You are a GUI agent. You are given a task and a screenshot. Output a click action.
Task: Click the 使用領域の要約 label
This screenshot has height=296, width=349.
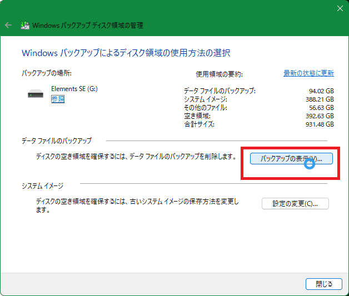click(219, 74)
